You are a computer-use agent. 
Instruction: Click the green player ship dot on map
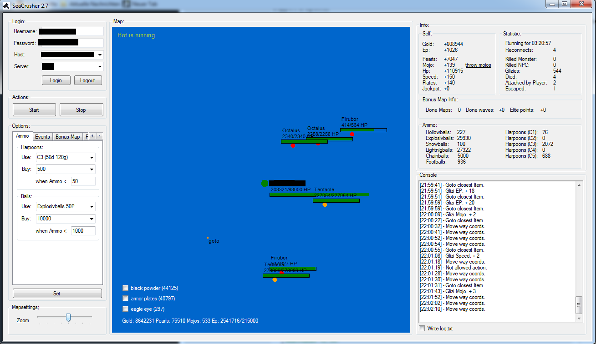pyautogui.click(x=265, y=183)
